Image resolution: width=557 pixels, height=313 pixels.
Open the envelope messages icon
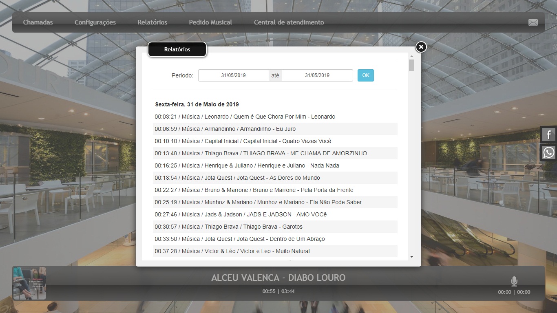tap(533, 22)
